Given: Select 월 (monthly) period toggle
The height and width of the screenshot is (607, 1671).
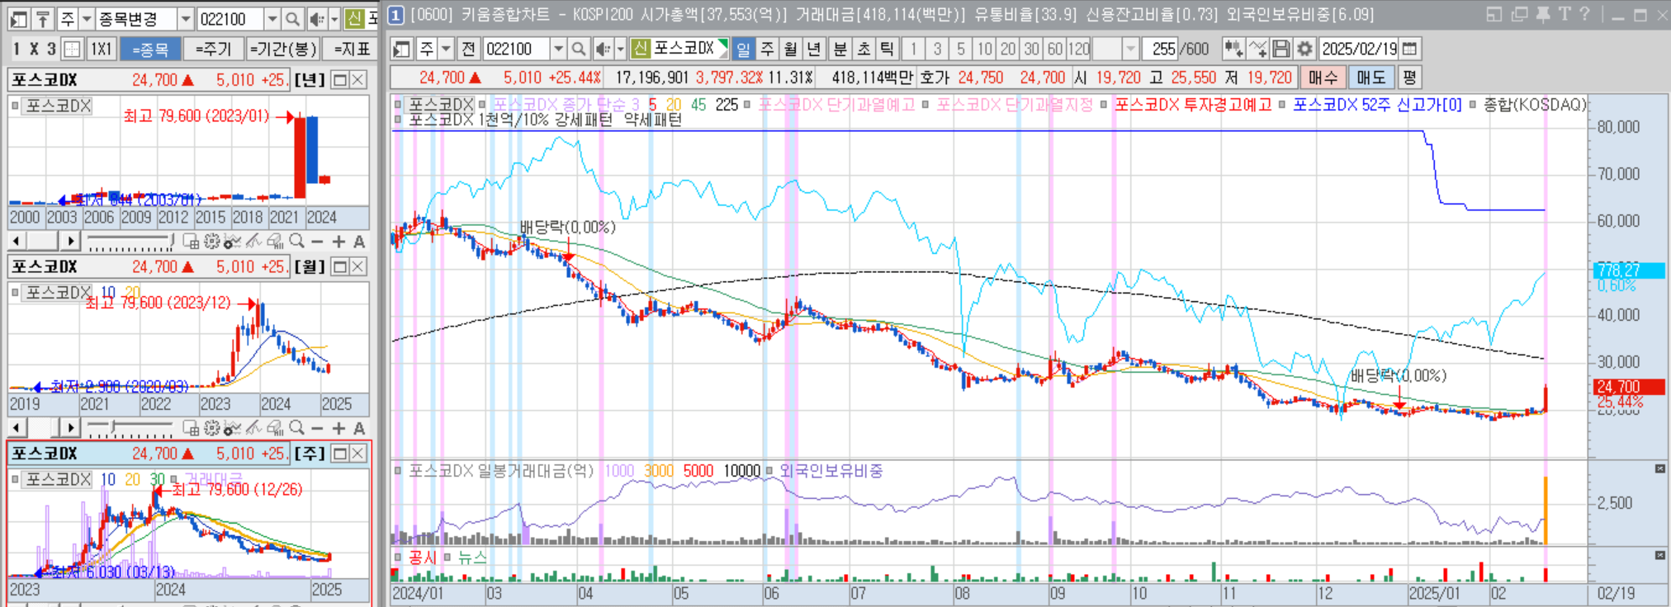Looking at the screenshot, I should 790,49.
